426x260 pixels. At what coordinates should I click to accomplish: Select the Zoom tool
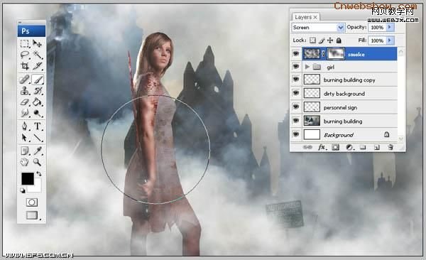pos(38,163)
